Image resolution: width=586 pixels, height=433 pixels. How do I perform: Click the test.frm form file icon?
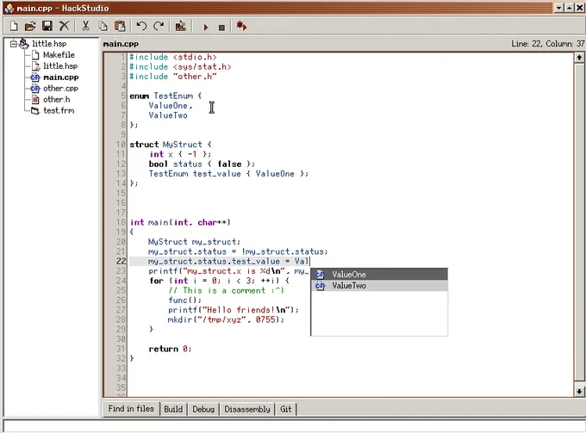pyautogui.click(x=35, y=111)
